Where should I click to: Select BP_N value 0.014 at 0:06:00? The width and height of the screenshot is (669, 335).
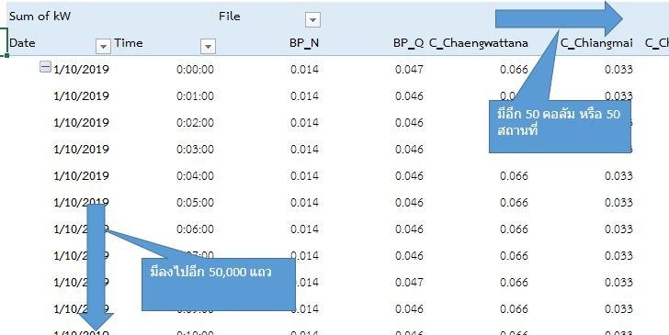pyautogui.click(x=304, y=229)
